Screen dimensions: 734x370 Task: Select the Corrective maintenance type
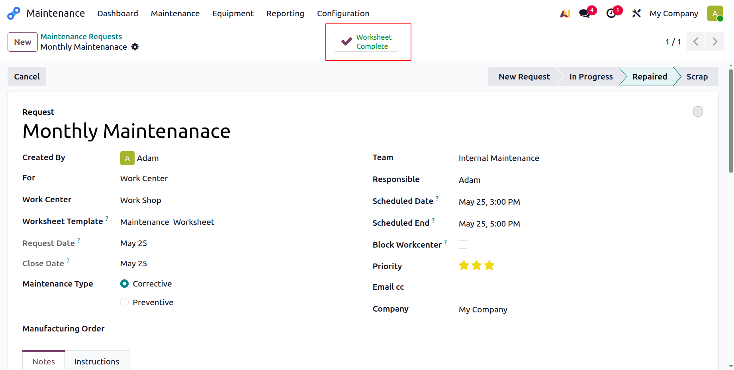(x=125, y=284)
